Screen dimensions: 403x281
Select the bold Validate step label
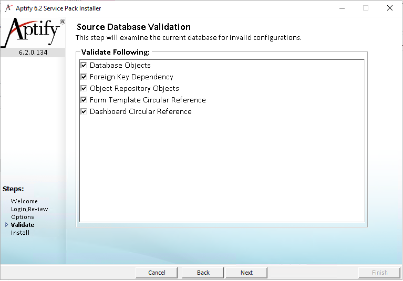tap(23, 225)
